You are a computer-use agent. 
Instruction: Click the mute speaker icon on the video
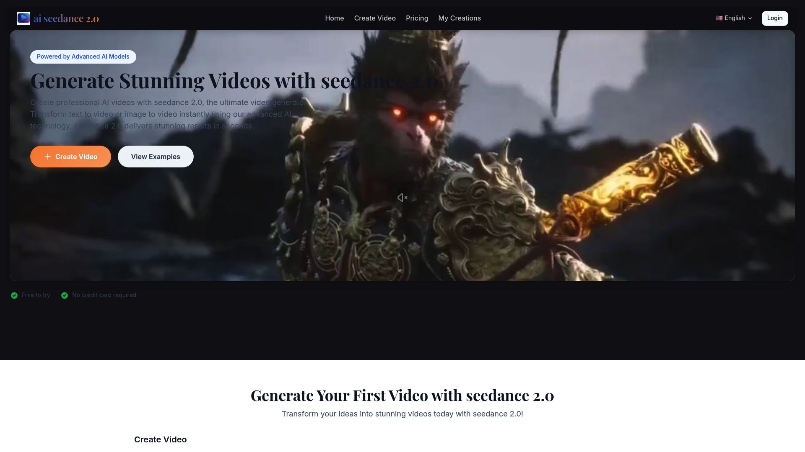(x=402, y=197)
